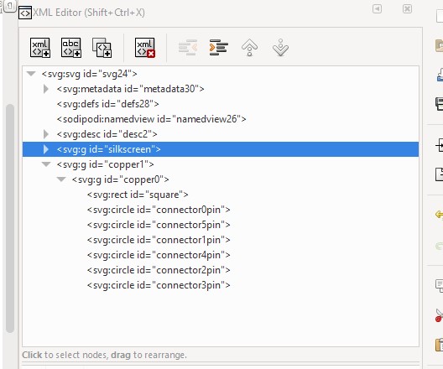Click the Duplicate node icon
Screen dimensions: 443x369
coord(102,48)
